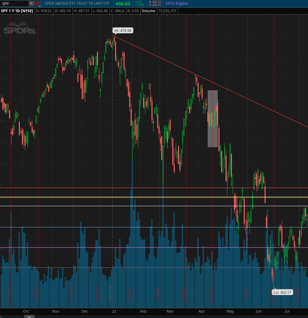Click the 3/18/22 expiration date marker
This screenshot has width=308, height=318.
click(184, 295)
